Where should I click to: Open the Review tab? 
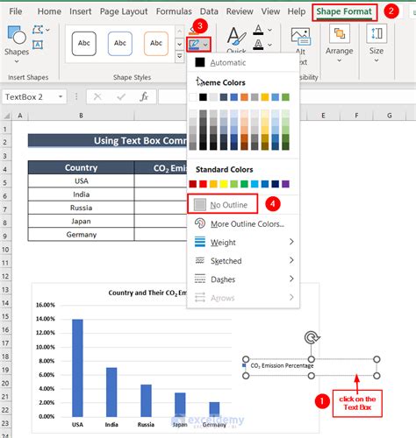(x=240, y=11)
